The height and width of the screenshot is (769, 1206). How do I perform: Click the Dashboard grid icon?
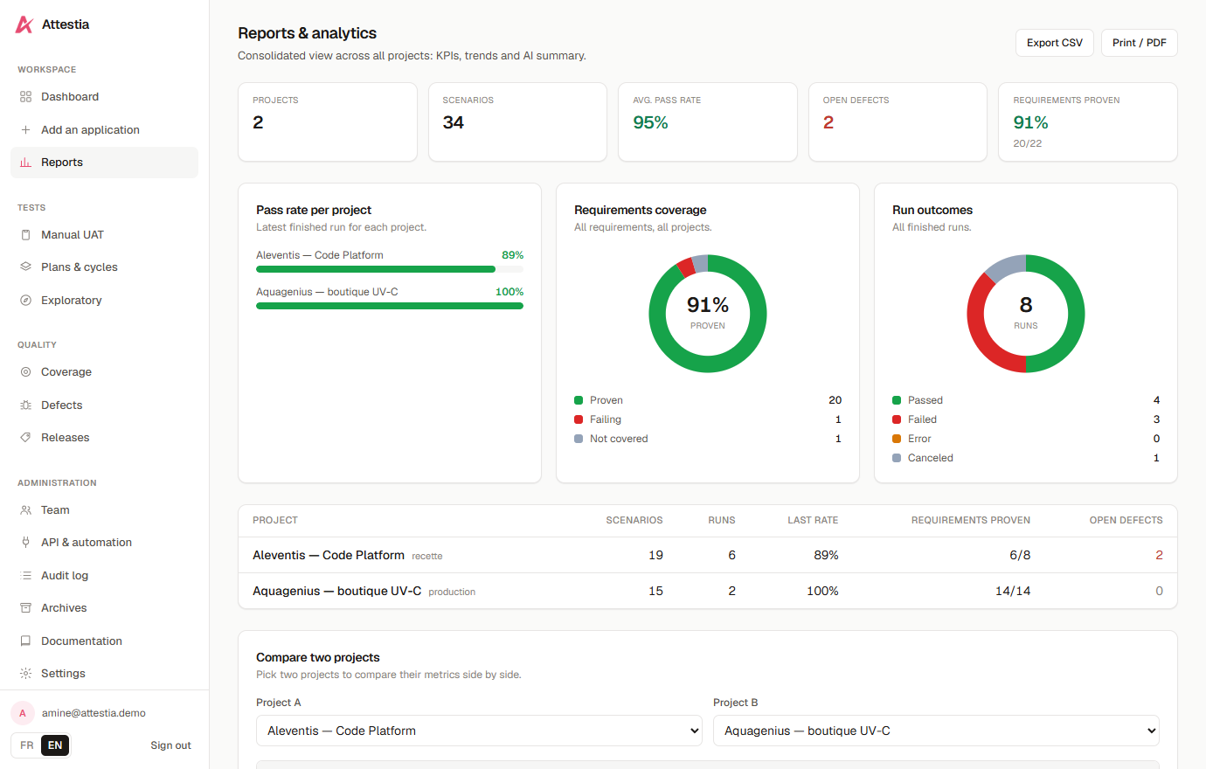click(x=25, y=97)
